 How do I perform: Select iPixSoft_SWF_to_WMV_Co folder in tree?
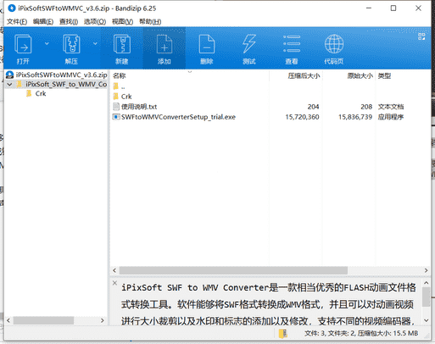(x=62, y=84)
